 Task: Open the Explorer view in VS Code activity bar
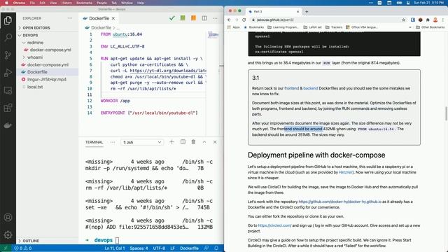8,20
